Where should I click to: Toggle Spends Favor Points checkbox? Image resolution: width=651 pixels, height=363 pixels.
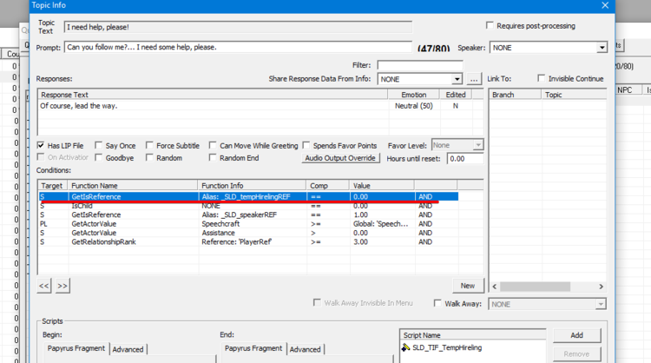coord(306,145)
